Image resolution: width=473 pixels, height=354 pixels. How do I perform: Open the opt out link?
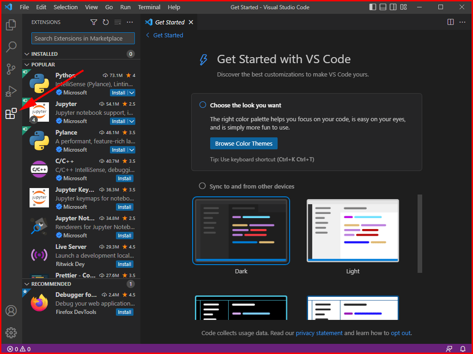coord(400,333)
